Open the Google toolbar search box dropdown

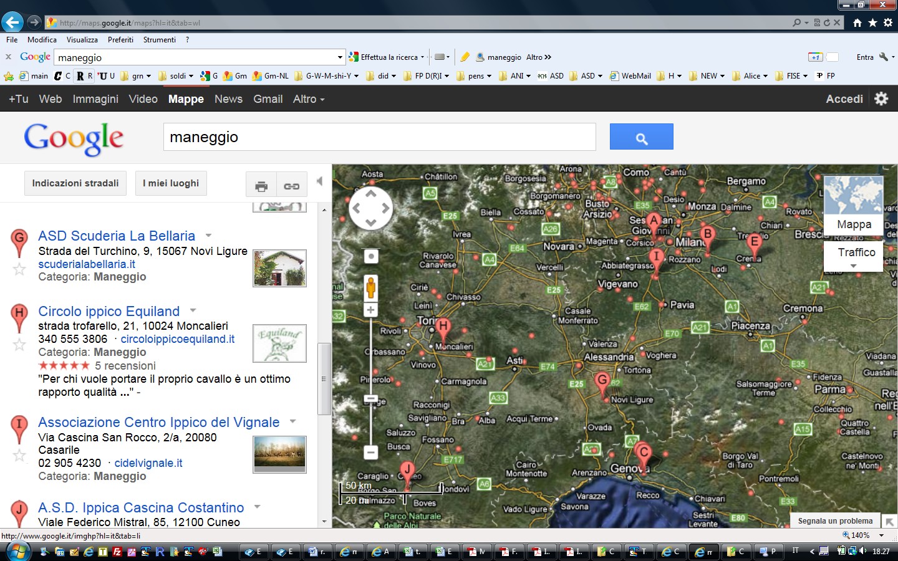[340, 57]
